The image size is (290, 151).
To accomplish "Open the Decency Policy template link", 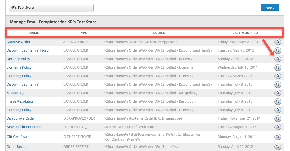I will click(18, 59).
